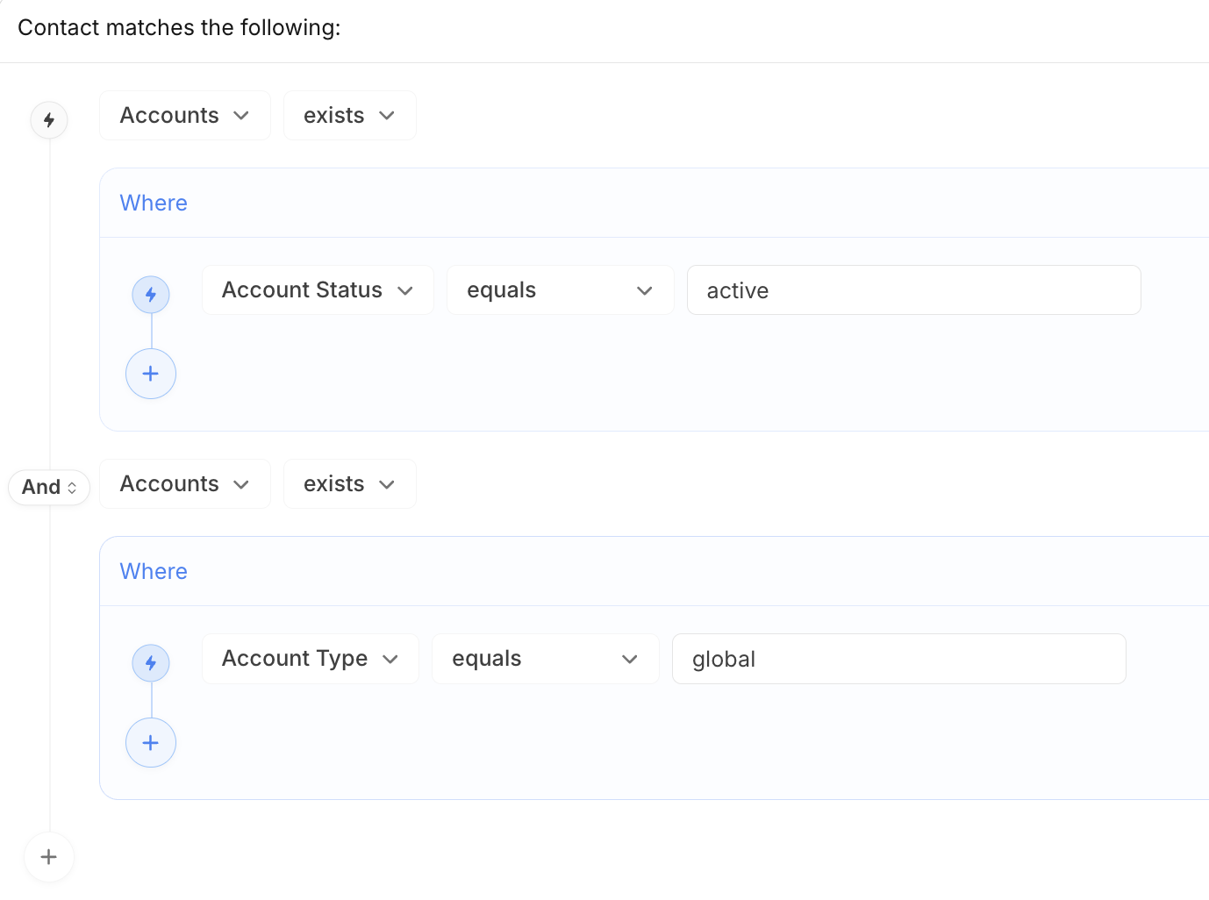
Task: Open the Accounts dropdown above the Account Status filter
Action: point(184,116)
